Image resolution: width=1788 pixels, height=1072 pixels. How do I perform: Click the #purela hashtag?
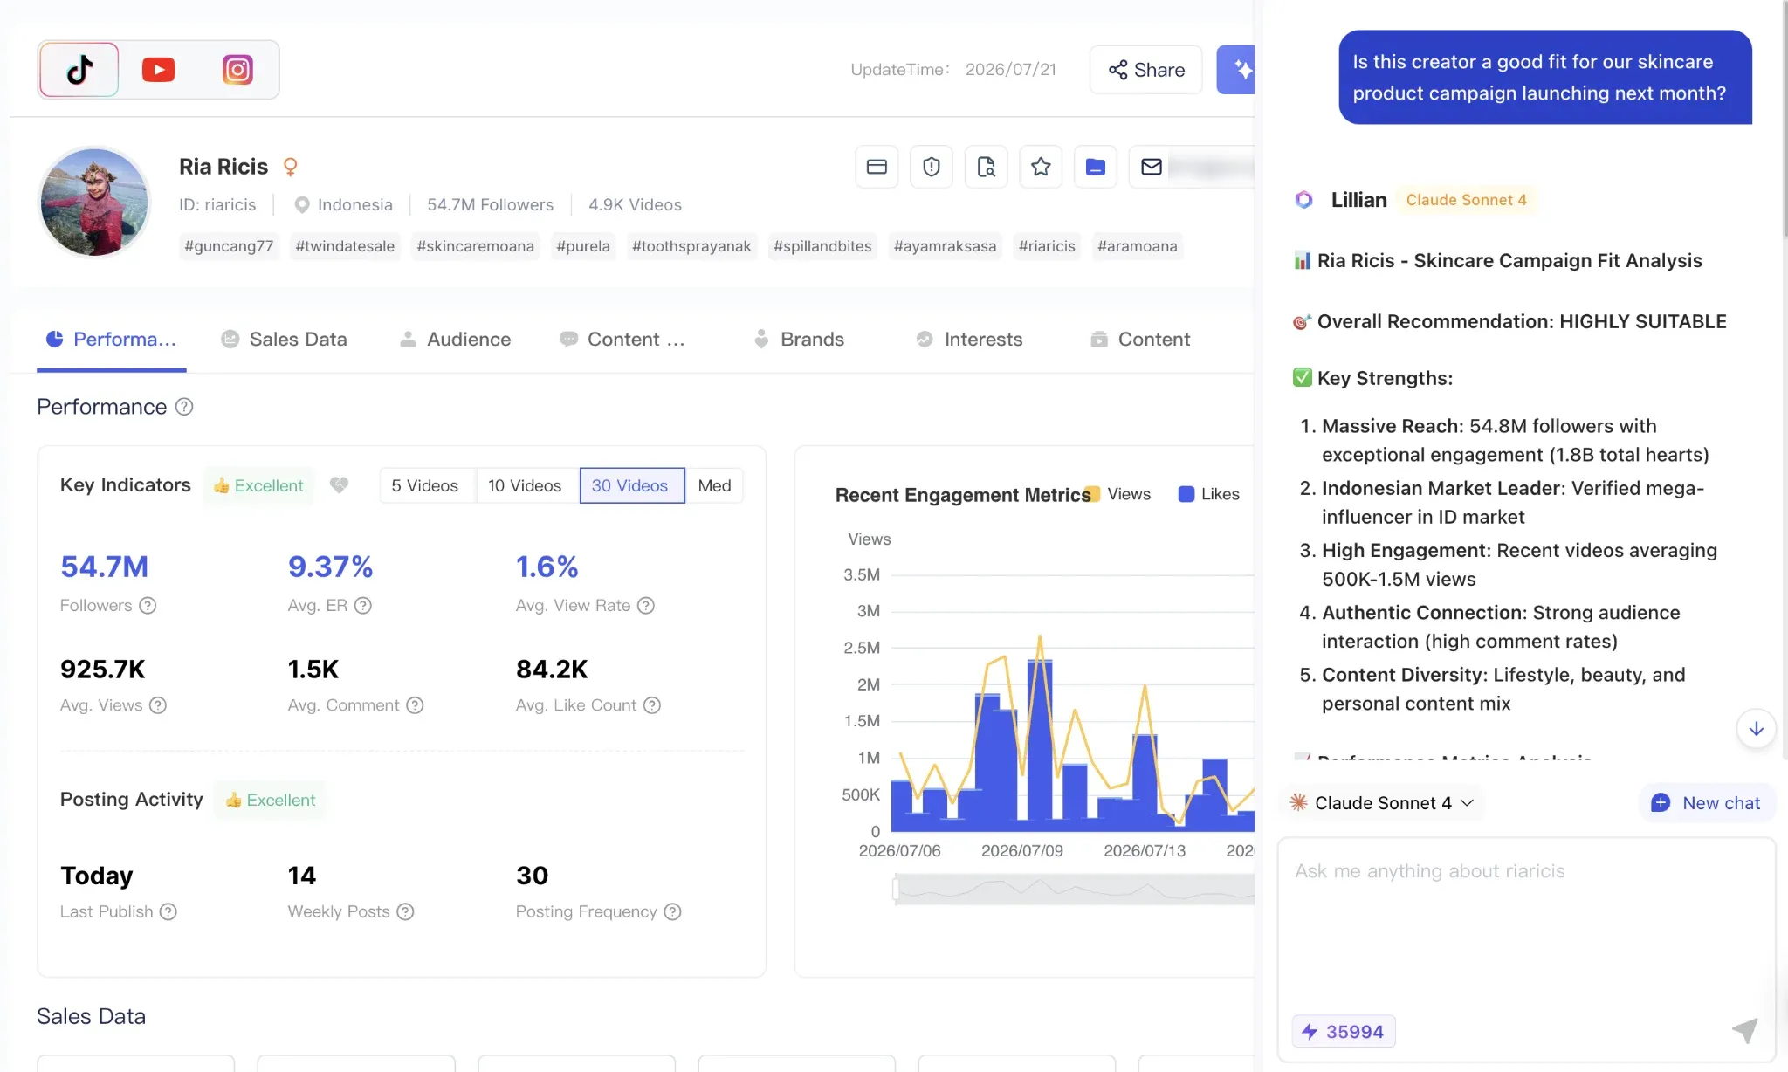[583, 246]
